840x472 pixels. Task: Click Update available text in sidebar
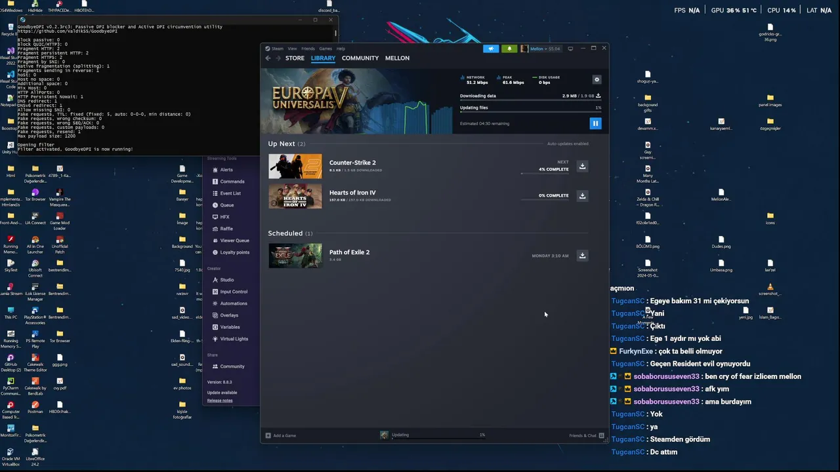coord(222,393)
